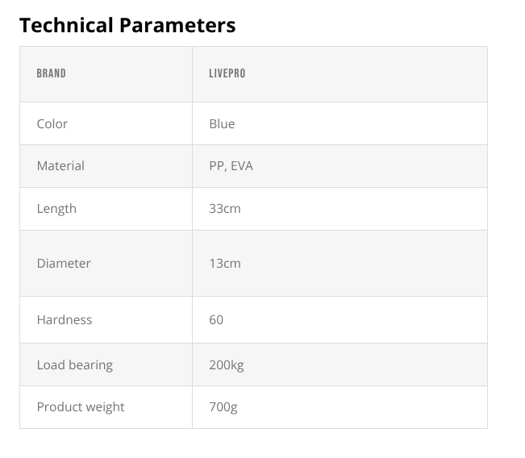Viewport: 525px width, 458px height.
Task: Select the Color row label
Action: 52,123
